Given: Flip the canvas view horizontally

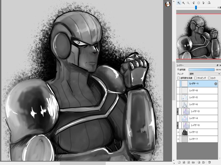Looking at the screenshot, I should pos(209,3).
